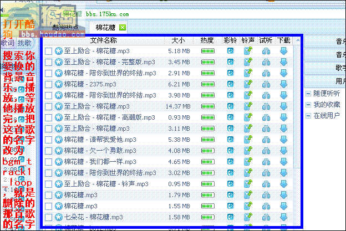Click the file name 棉花糖 - 我们都一样.mp3
Image resolution: width=346 pixels, height=231 pixels.
pos(100,162)
